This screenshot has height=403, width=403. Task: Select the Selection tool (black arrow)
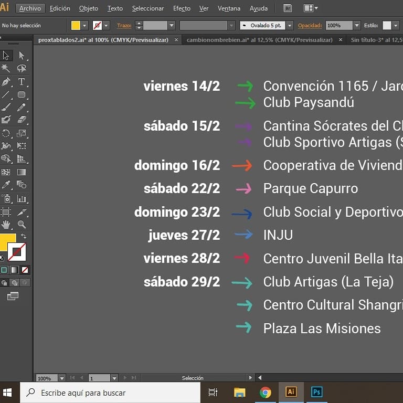click(x=6, y=56)
